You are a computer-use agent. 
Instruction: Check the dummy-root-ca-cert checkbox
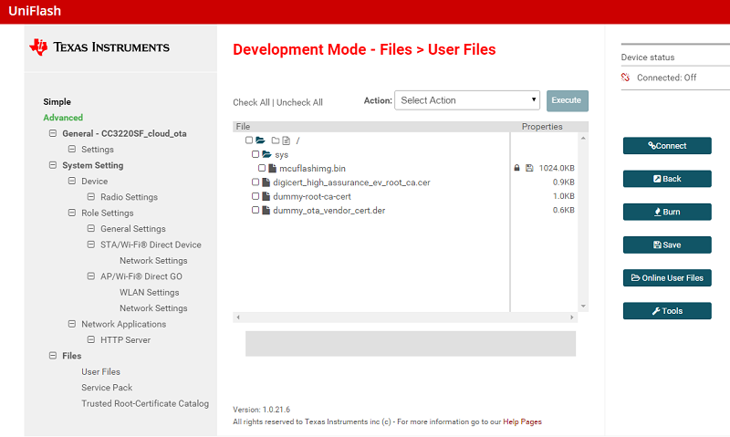255,196
